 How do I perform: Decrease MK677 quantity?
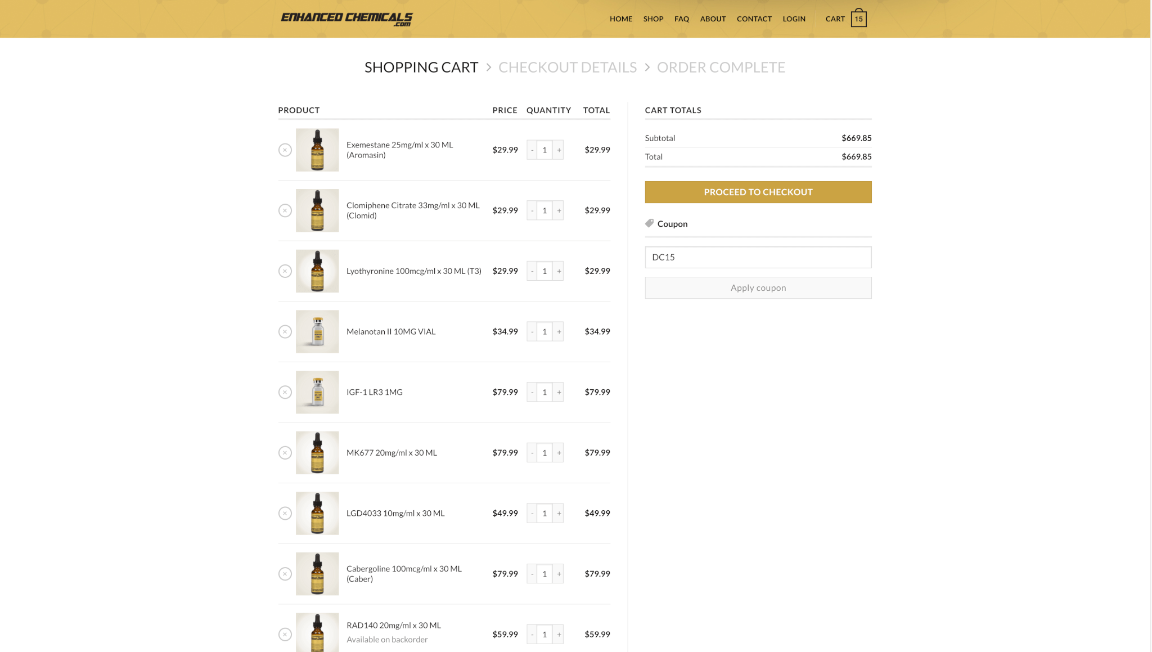click(532, 453)
